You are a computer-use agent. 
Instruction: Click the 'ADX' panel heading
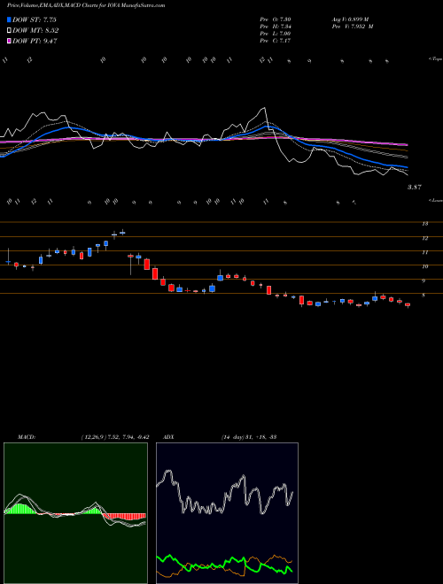[169, 437]
